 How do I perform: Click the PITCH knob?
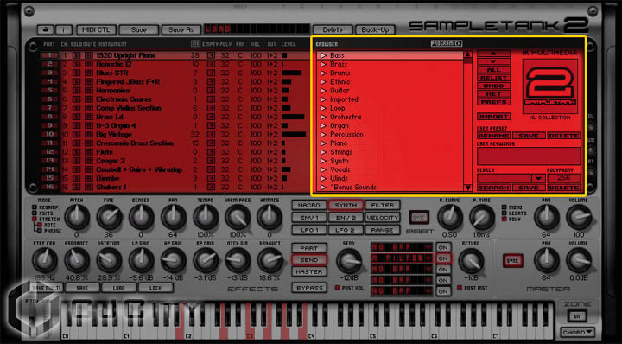tap(77, 218)
